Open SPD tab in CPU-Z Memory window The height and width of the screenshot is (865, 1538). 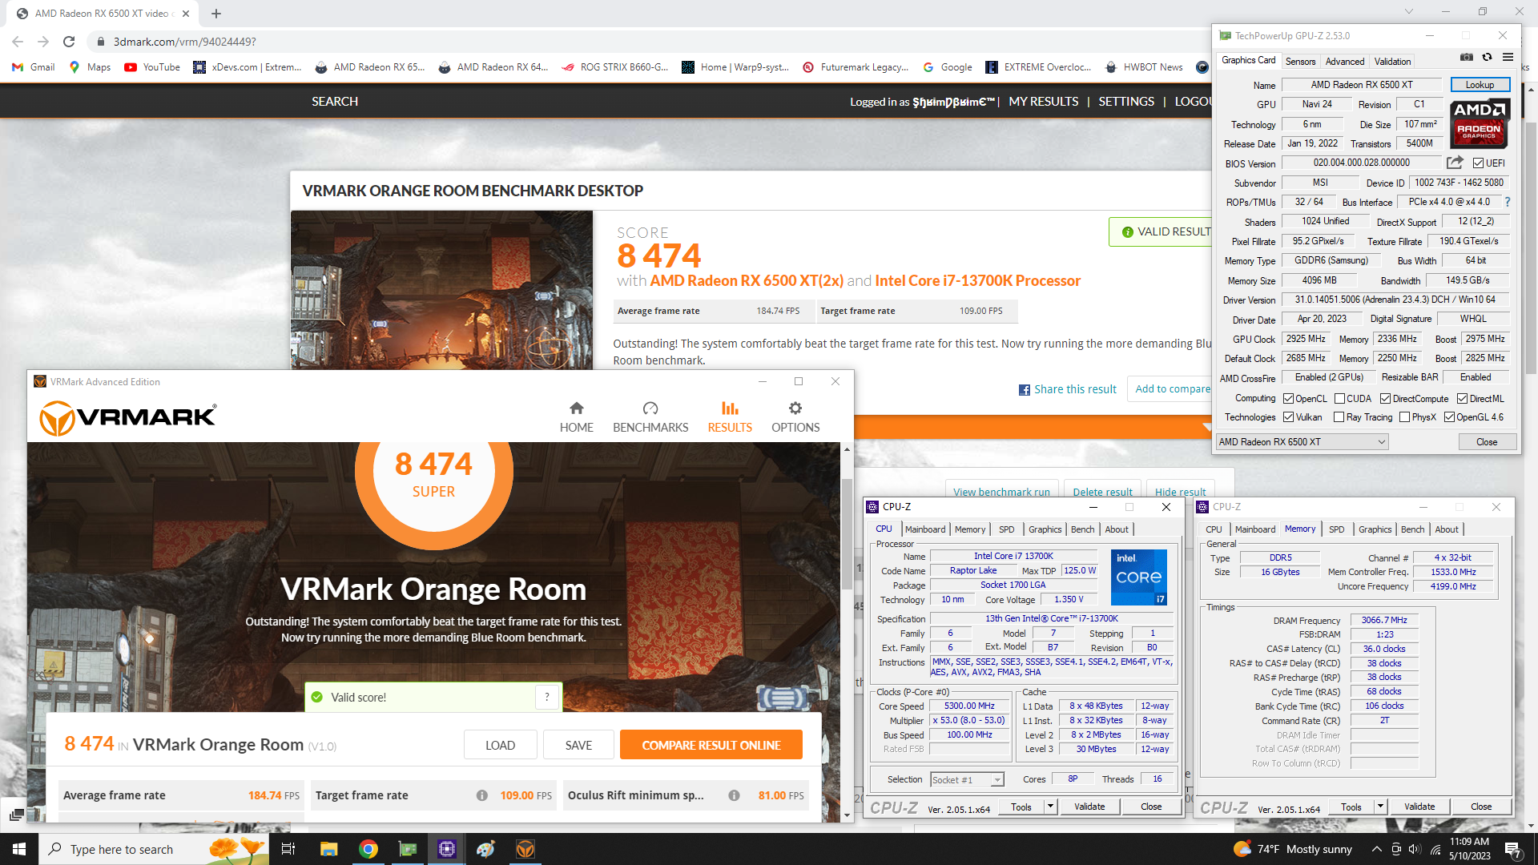(x=1337, y=529)
